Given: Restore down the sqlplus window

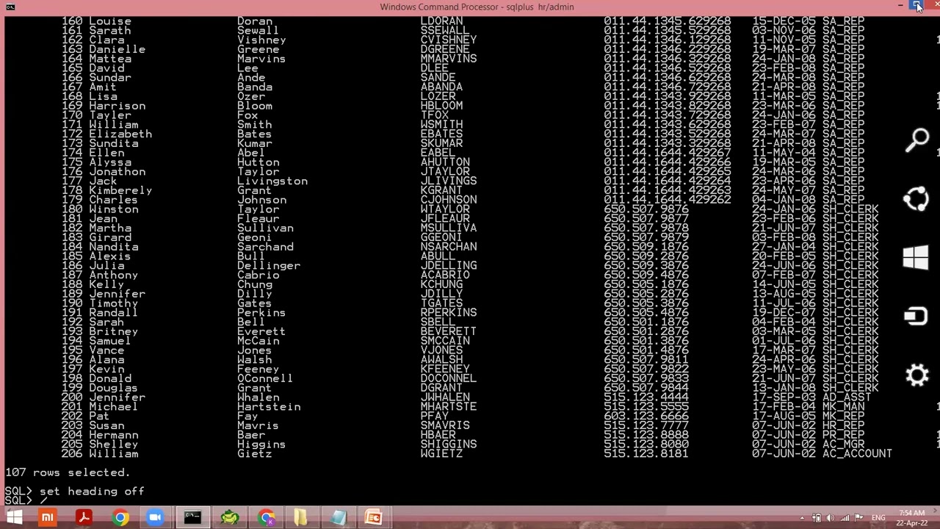Looking at the screenshot, I should coord(917,6).
